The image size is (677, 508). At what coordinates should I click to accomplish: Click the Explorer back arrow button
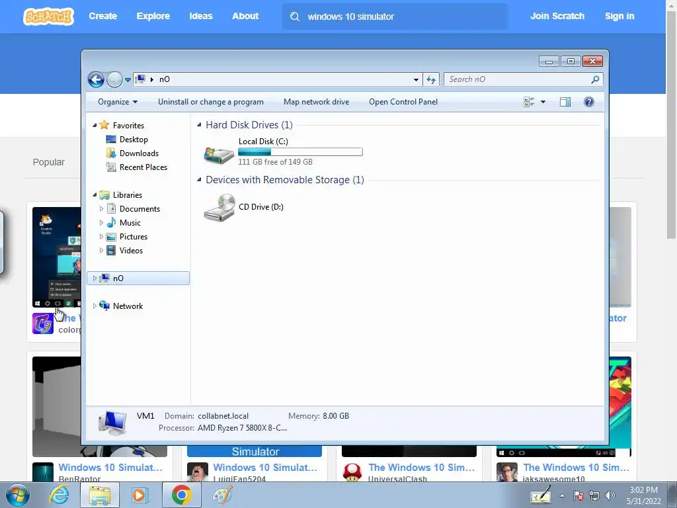tap(96, 79)
